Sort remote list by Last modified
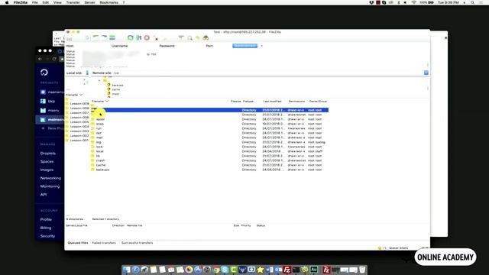 click(272, 102)
